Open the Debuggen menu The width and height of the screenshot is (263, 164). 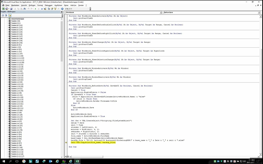coord(49,5)
